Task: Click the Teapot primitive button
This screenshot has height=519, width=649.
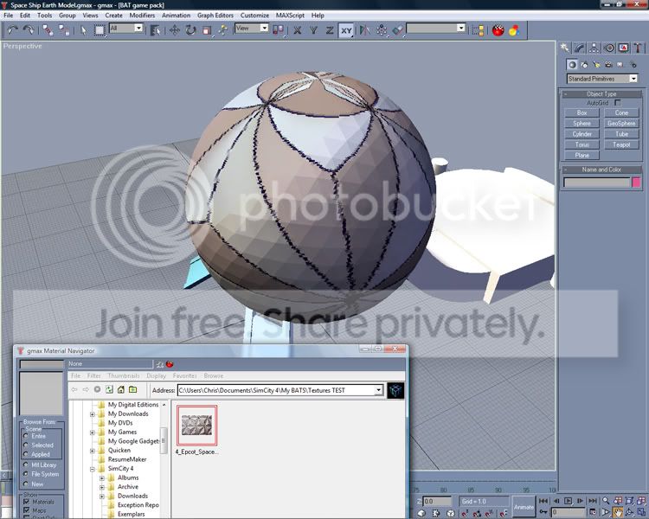Action: pyautogui.click(x=621, y=144)
